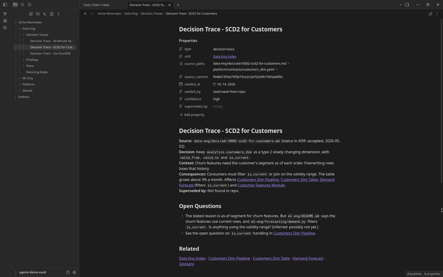Collapse all folders icon
Image resolution: width=443 pixels, height=277 pixels.
tap(58, 14)
